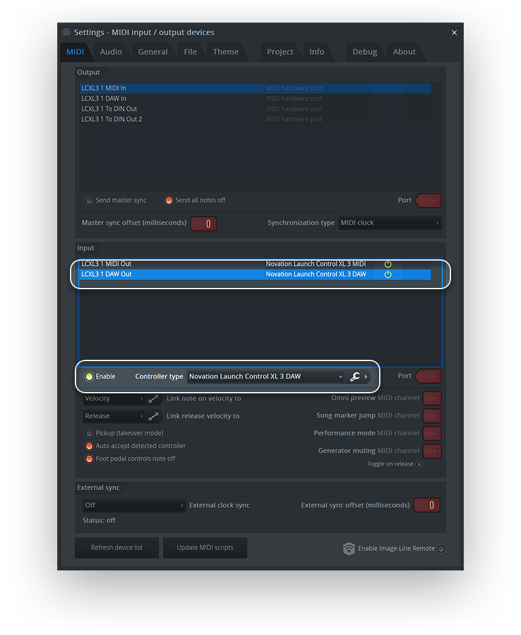The image size is (521, 635).
Task: Switch to the MIDI tab
Action: tap(75, 52)
